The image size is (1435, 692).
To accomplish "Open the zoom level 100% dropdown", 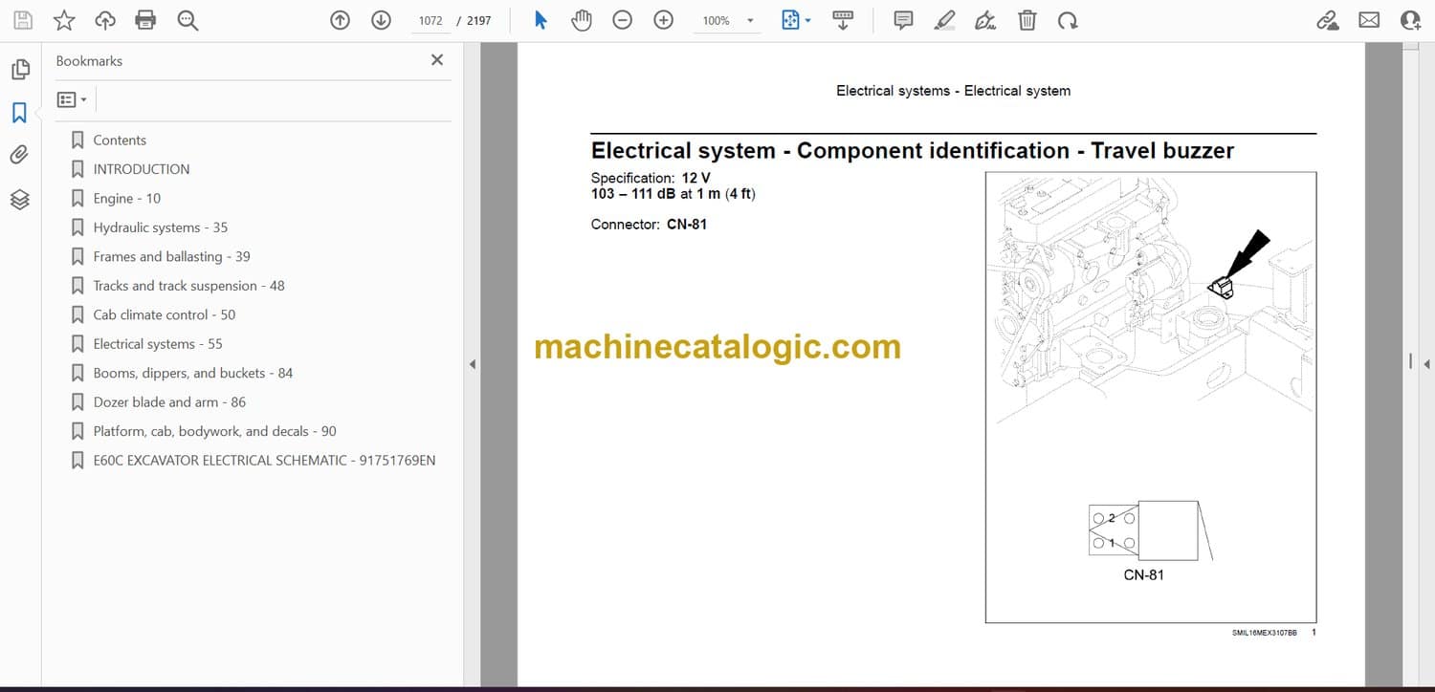I will click(750, 21).
